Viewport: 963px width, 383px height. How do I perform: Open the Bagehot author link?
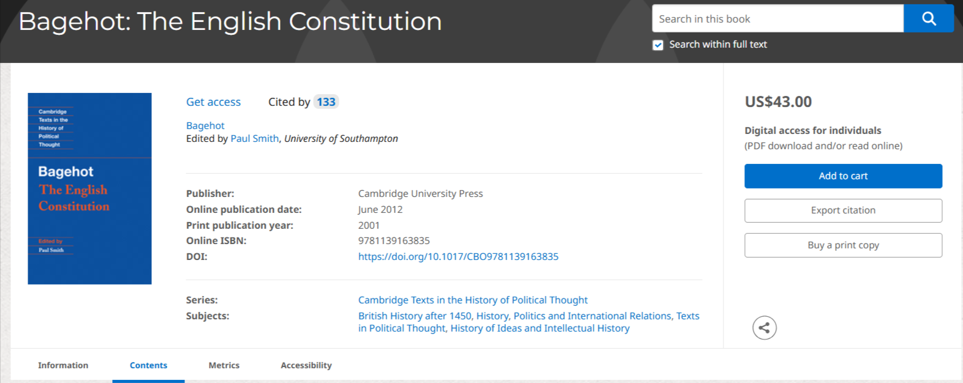[205, 125]
